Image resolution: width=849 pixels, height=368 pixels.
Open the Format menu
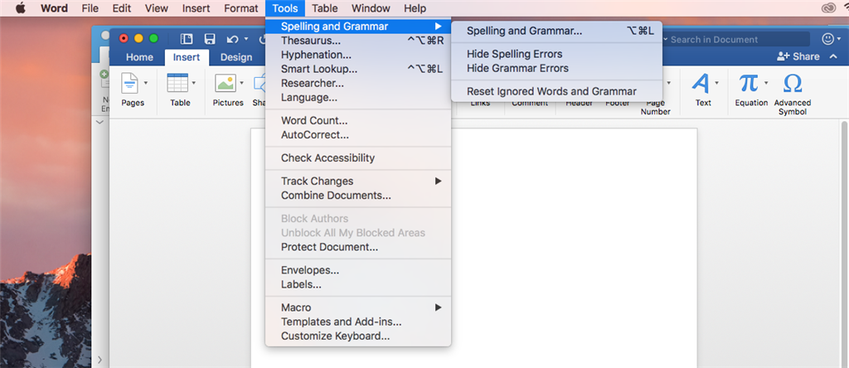(x=241, y=8)
